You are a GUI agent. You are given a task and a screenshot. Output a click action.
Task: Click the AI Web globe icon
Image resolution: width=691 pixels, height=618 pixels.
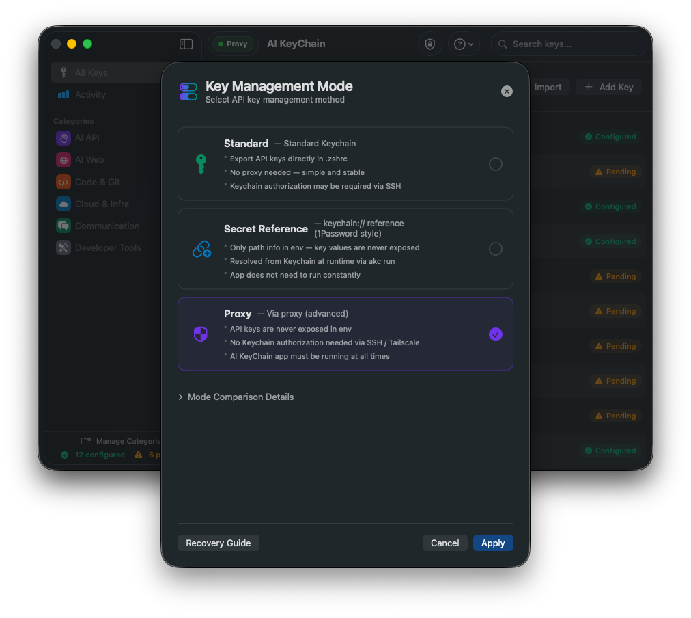pos(64,160)
